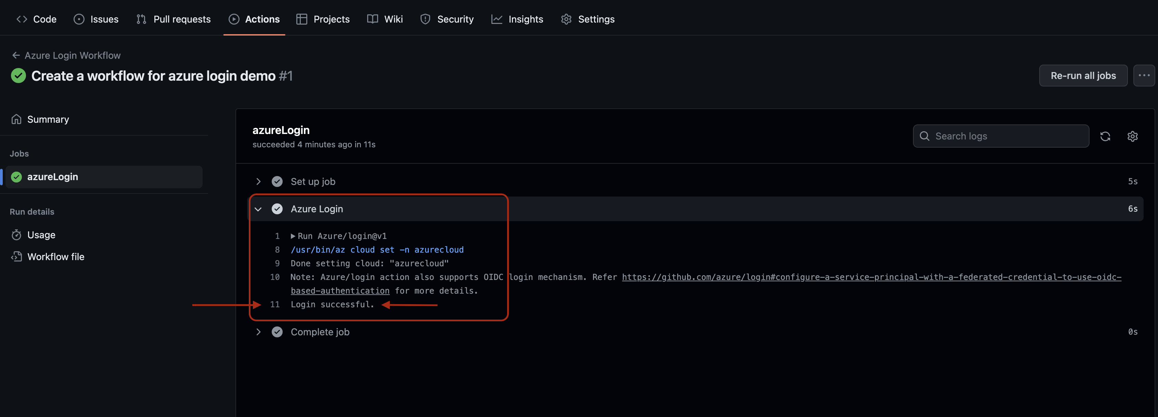Go to Pull requests tab
The height and width of the screenshot is (417, 1158).
pyautogui.click(x=173, y=19)
